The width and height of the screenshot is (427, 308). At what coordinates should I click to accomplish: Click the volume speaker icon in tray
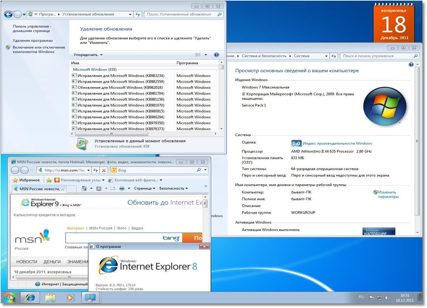point(387,297)
